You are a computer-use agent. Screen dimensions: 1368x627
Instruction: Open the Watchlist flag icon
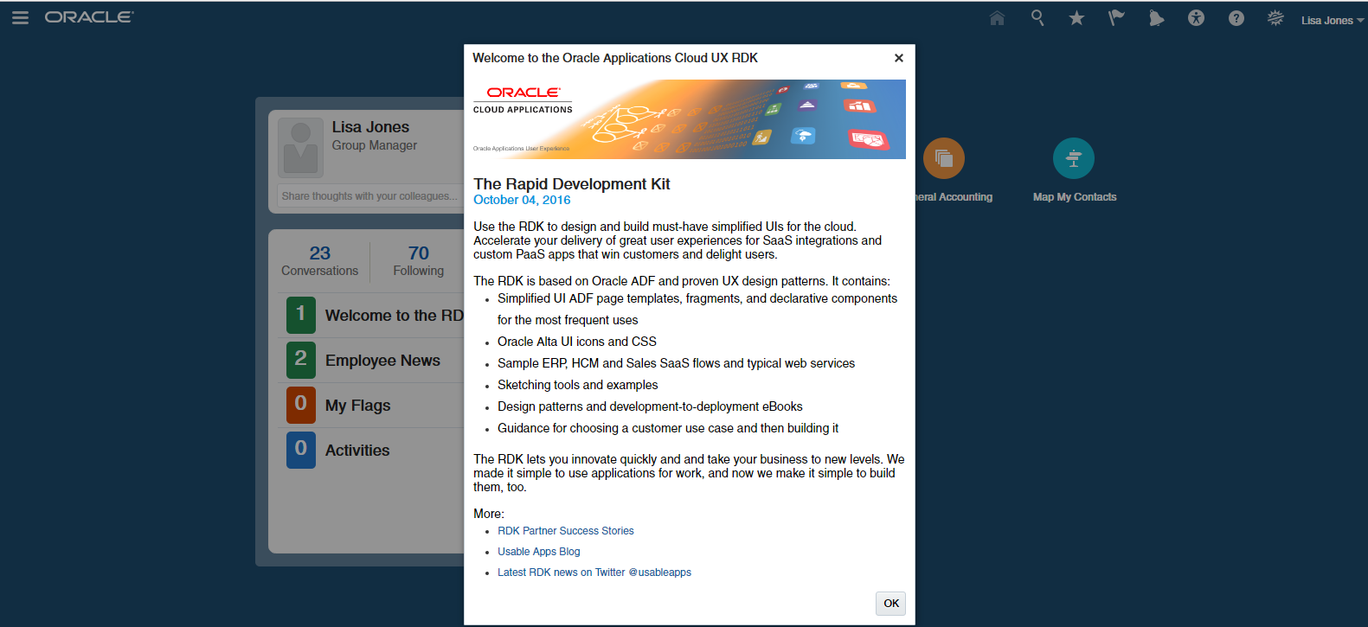coord(1116,18)
